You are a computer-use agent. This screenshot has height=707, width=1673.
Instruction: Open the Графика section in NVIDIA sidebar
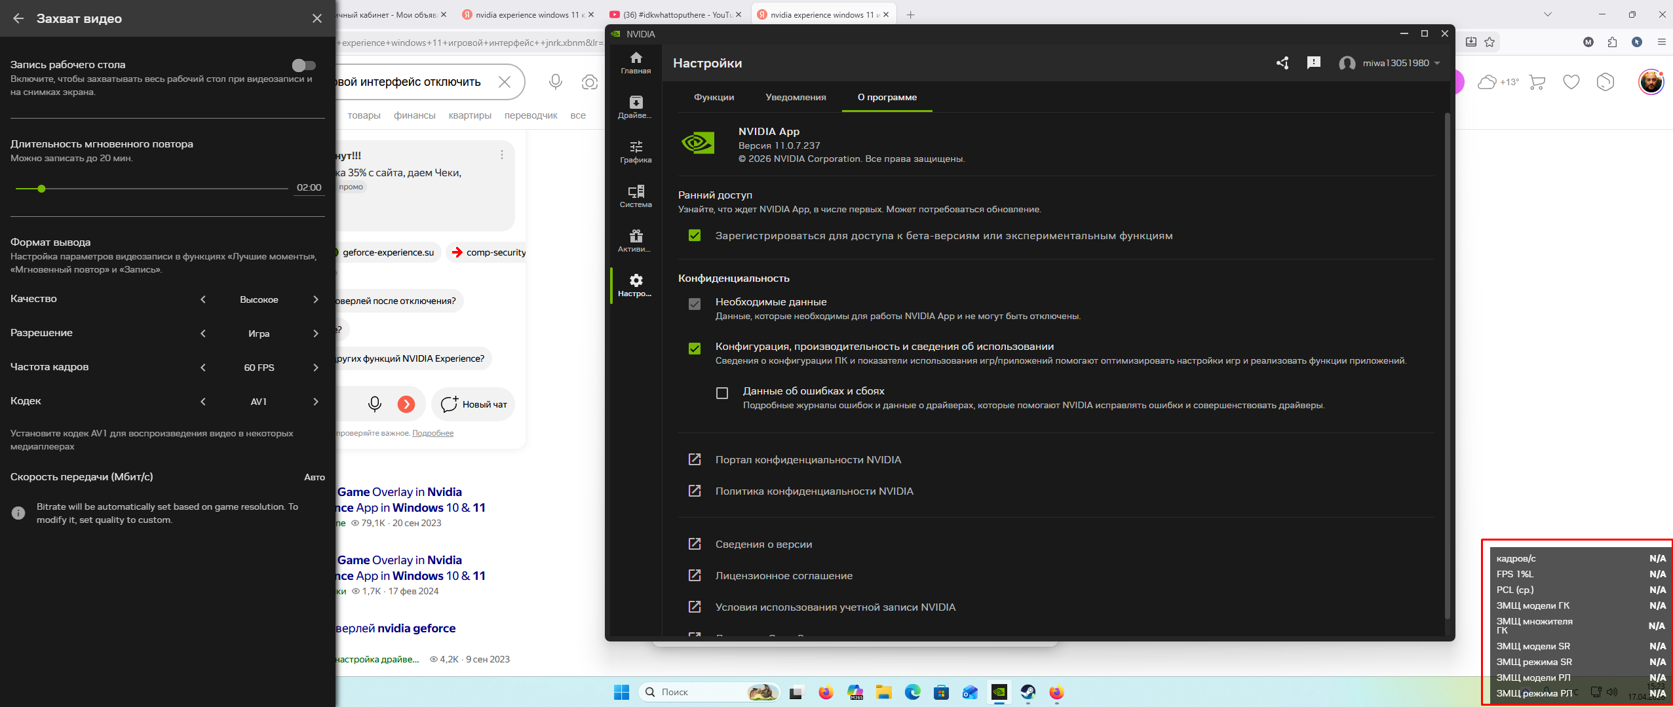(x=636, y=152)
